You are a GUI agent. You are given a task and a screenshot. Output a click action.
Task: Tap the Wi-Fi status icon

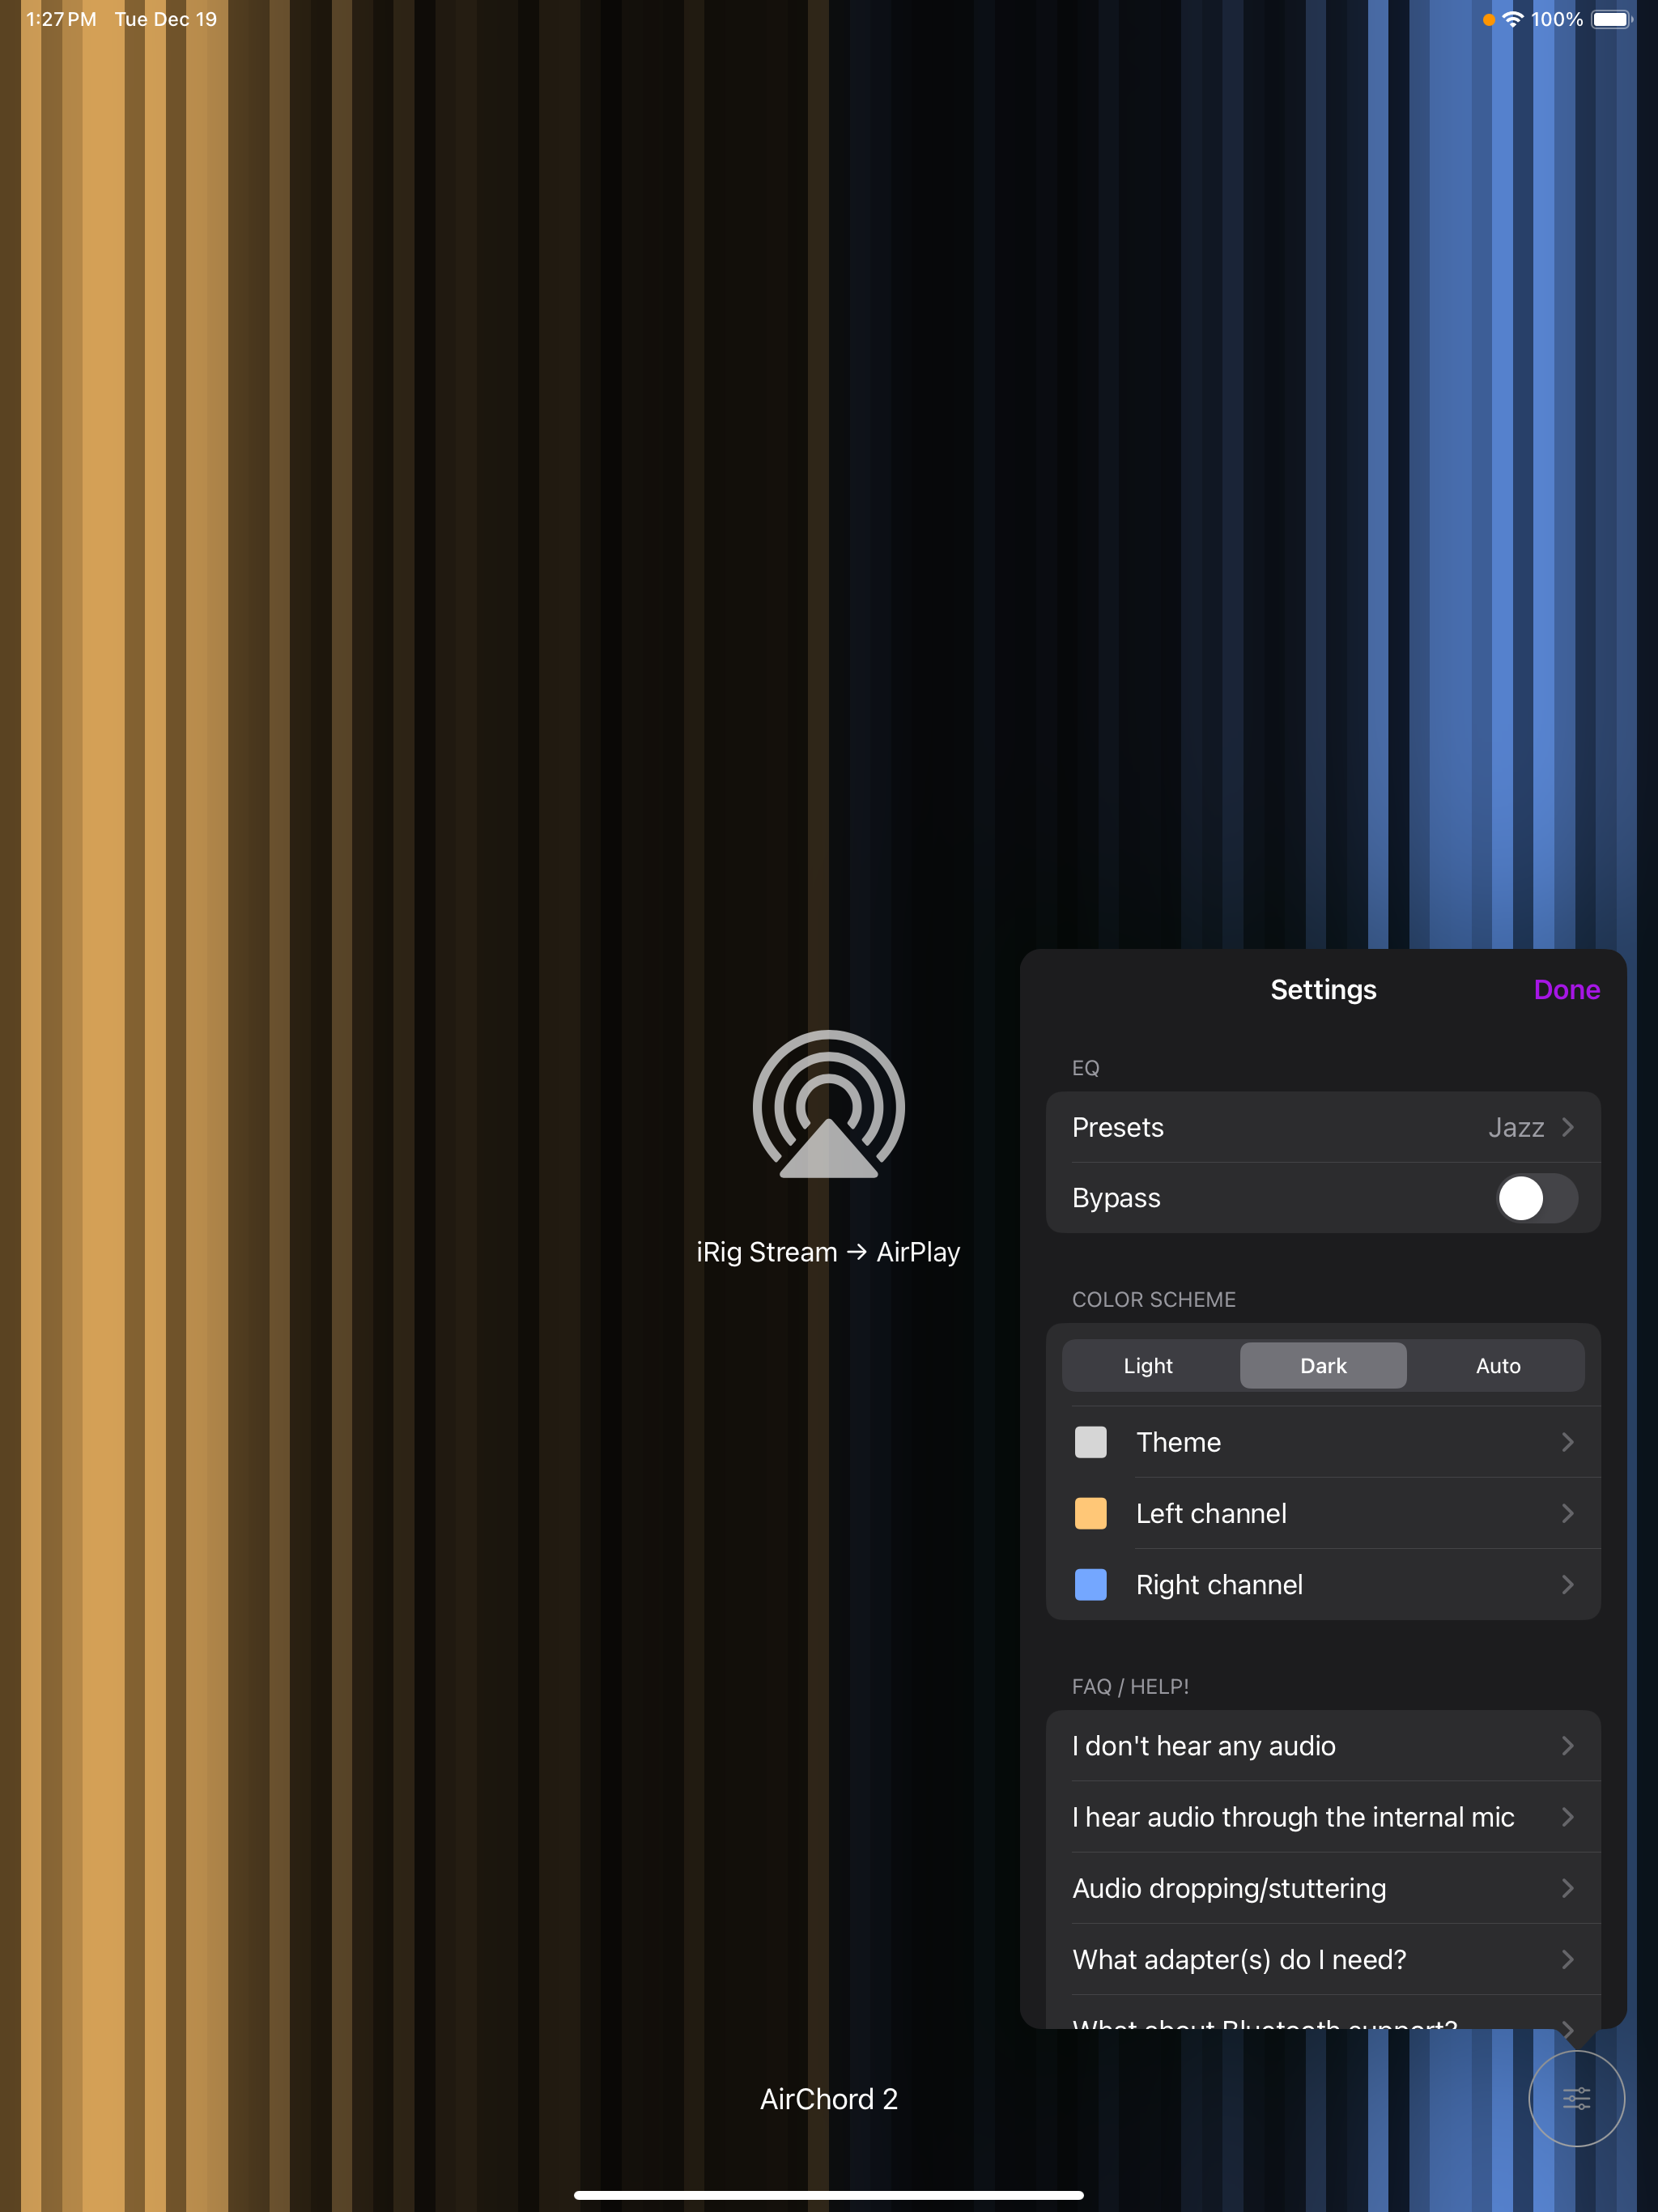(x=1512, y=19)
